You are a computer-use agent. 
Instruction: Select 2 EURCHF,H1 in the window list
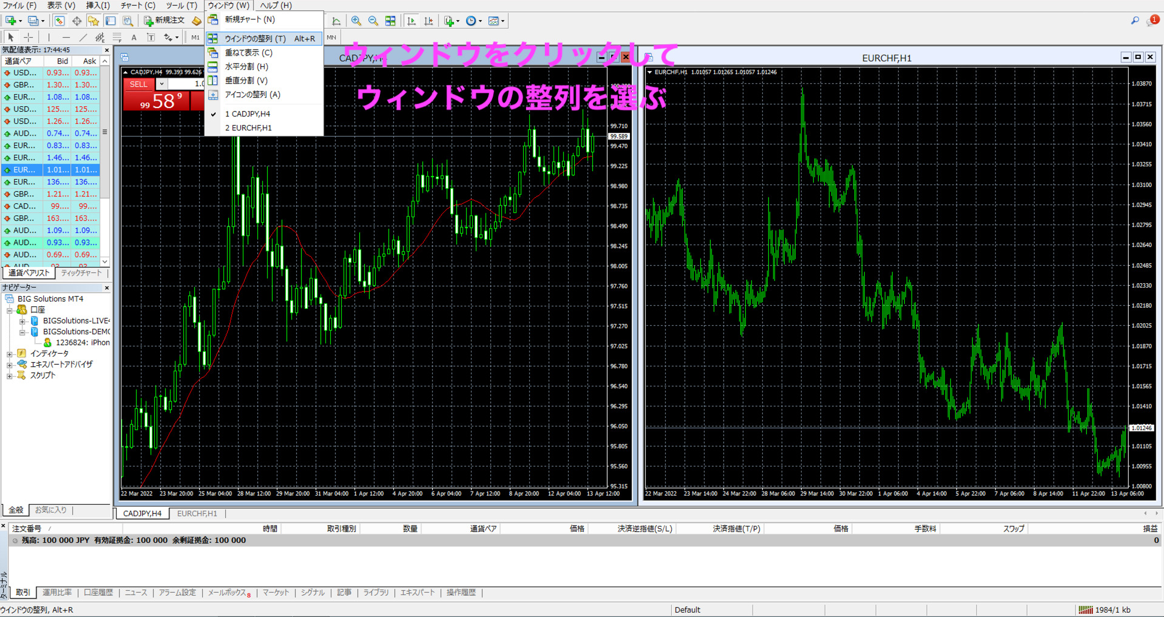point(248,128)
